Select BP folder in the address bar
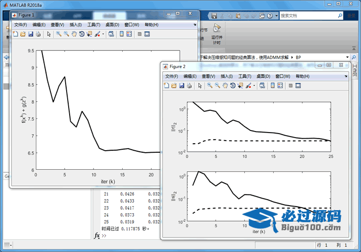 [x=298, y=57]
